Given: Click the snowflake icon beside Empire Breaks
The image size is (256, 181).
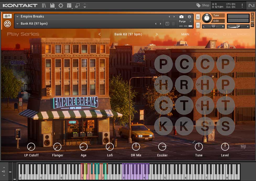Looking at the screenshot, I should (7, 16).
